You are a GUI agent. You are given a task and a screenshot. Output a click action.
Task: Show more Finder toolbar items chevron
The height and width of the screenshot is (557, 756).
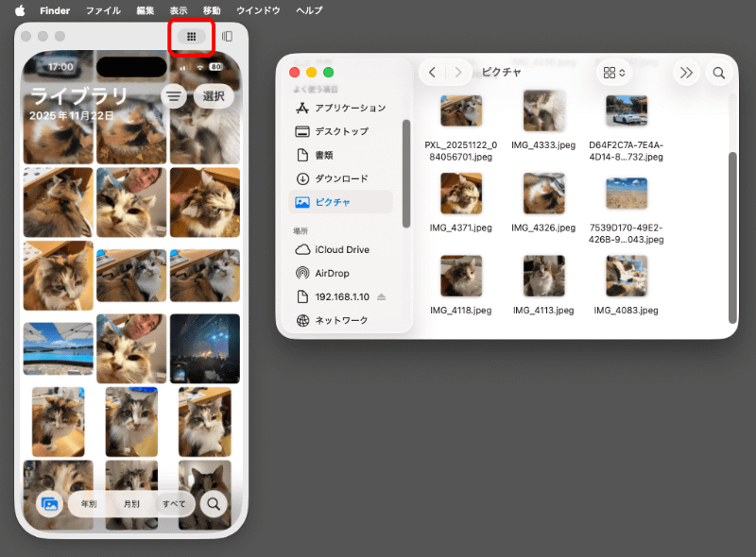coord(686,73)
